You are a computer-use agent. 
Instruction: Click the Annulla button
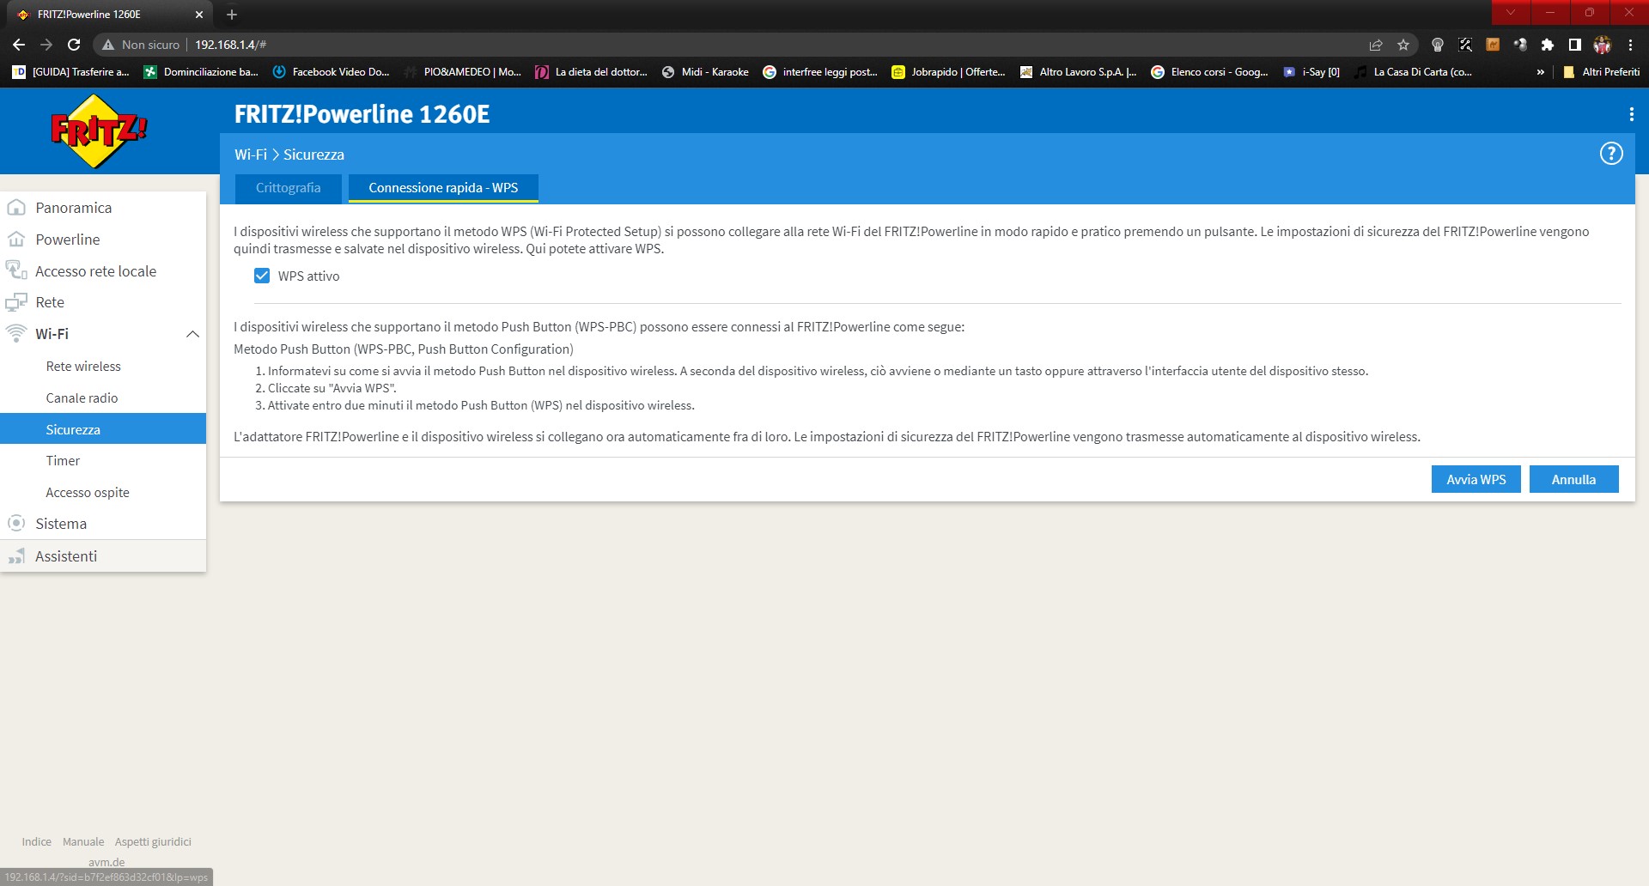click(x=1573, y=479)
